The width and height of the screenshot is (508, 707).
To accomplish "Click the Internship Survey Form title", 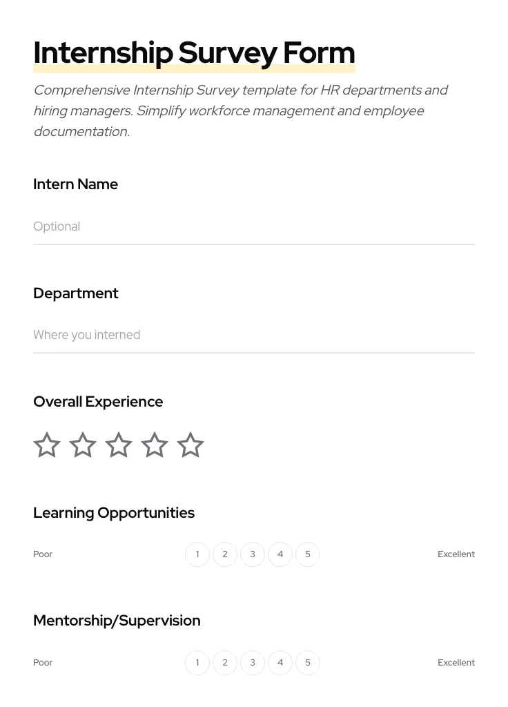I will [194, 52].
